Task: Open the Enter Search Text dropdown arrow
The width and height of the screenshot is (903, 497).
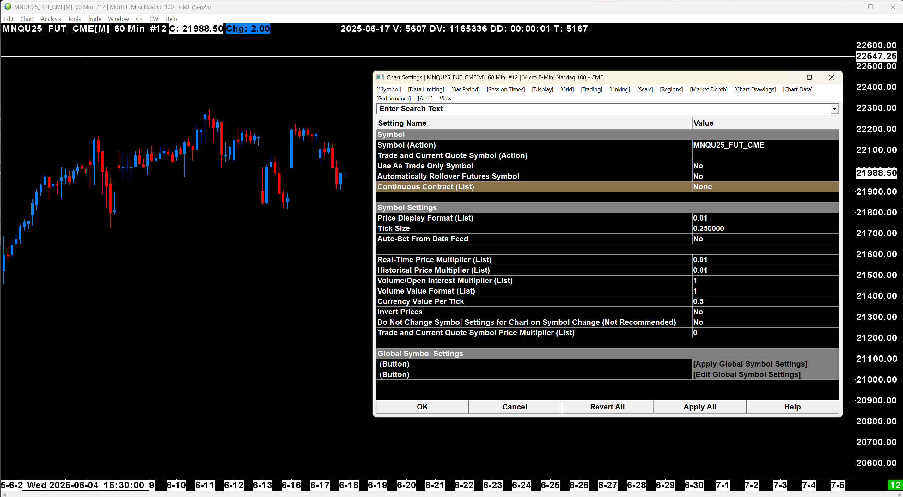Action: [x=834, y=109]
